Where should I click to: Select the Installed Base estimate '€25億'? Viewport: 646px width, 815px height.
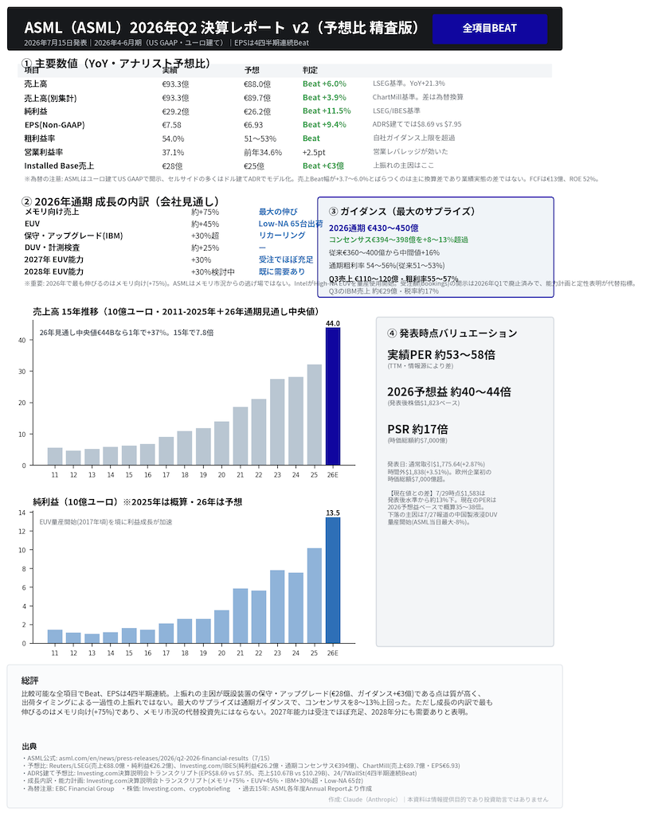(254, 166)
